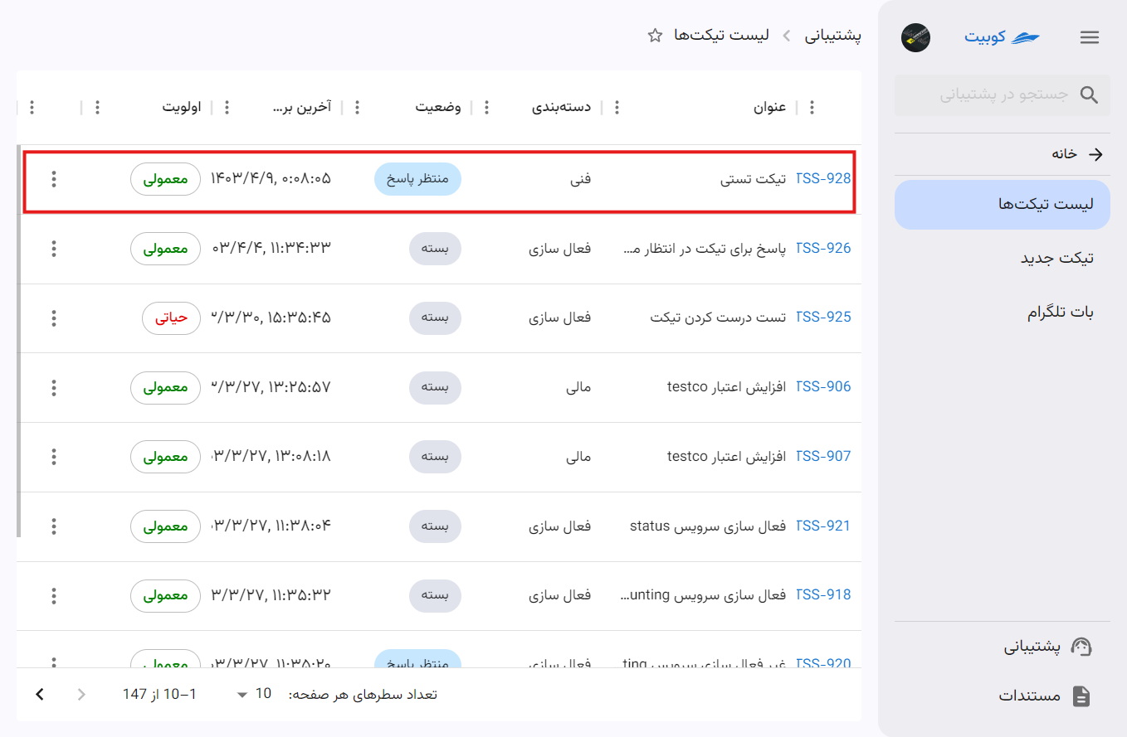Go to next page of tickets

[x=40, y=694]
